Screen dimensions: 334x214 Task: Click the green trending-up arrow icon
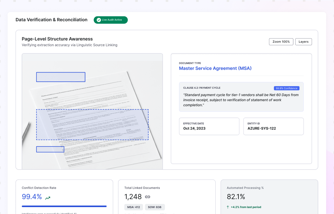pyautogui.click(x=48, y=198)
